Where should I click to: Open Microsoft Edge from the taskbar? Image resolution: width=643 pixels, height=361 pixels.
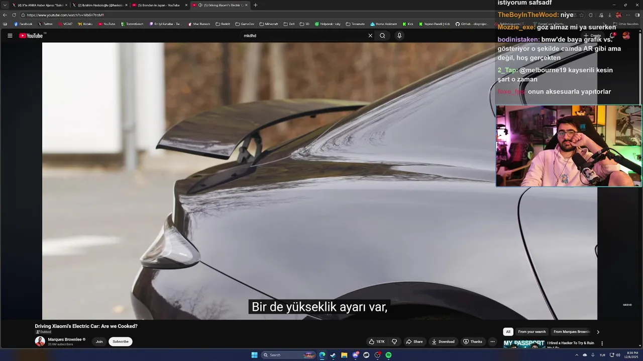click(322, 355)
